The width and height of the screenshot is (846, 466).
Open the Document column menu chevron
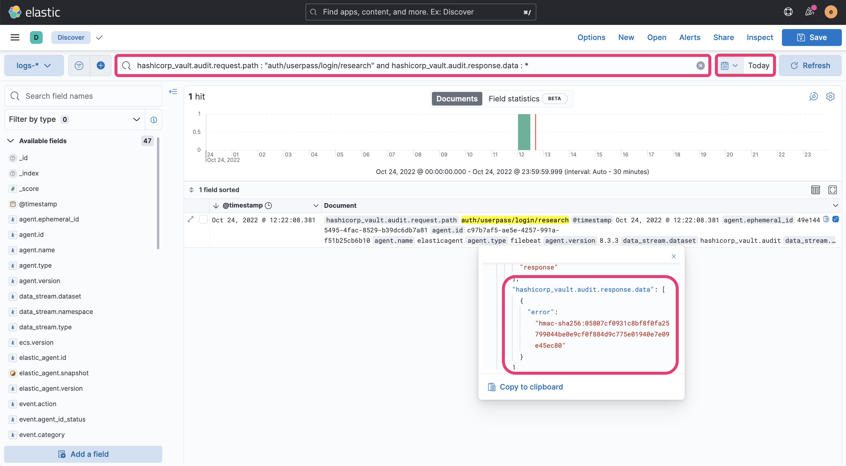pyautogui.click(x=836, y=206)
